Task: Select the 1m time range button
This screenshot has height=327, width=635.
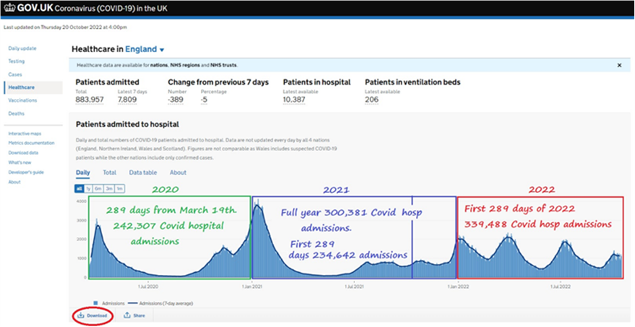Action: [119, 188]
